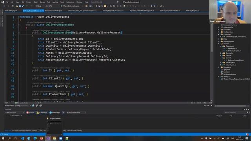Click the bookmark toolbar icon
This screenshot has height=141, width=251.
(x=124, y=6)
